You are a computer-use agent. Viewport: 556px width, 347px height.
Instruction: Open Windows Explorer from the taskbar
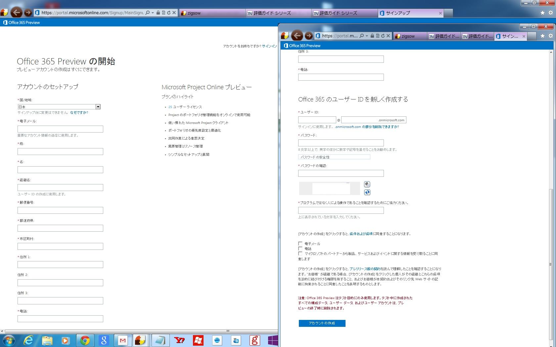(47, 340)
